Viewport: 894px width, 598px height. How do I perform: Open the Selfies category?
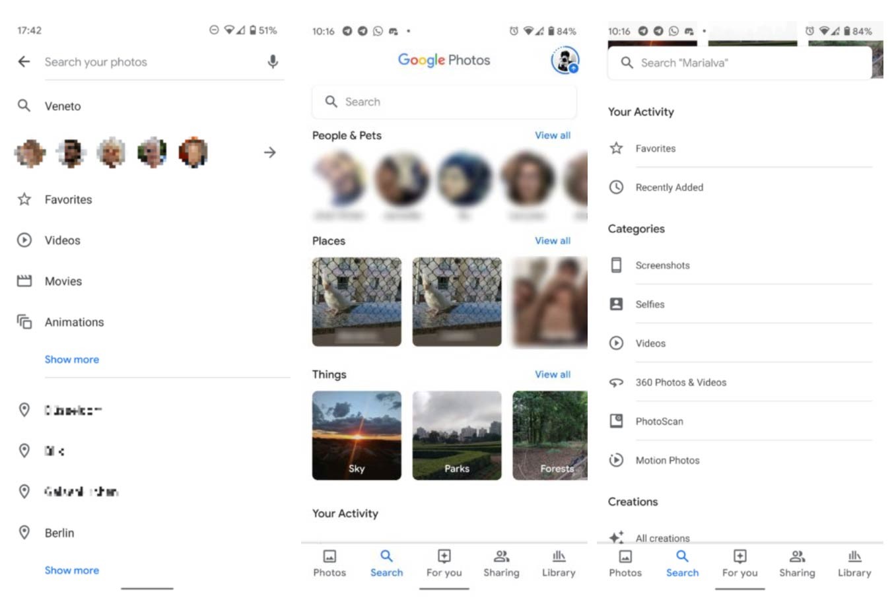(740, 304)
